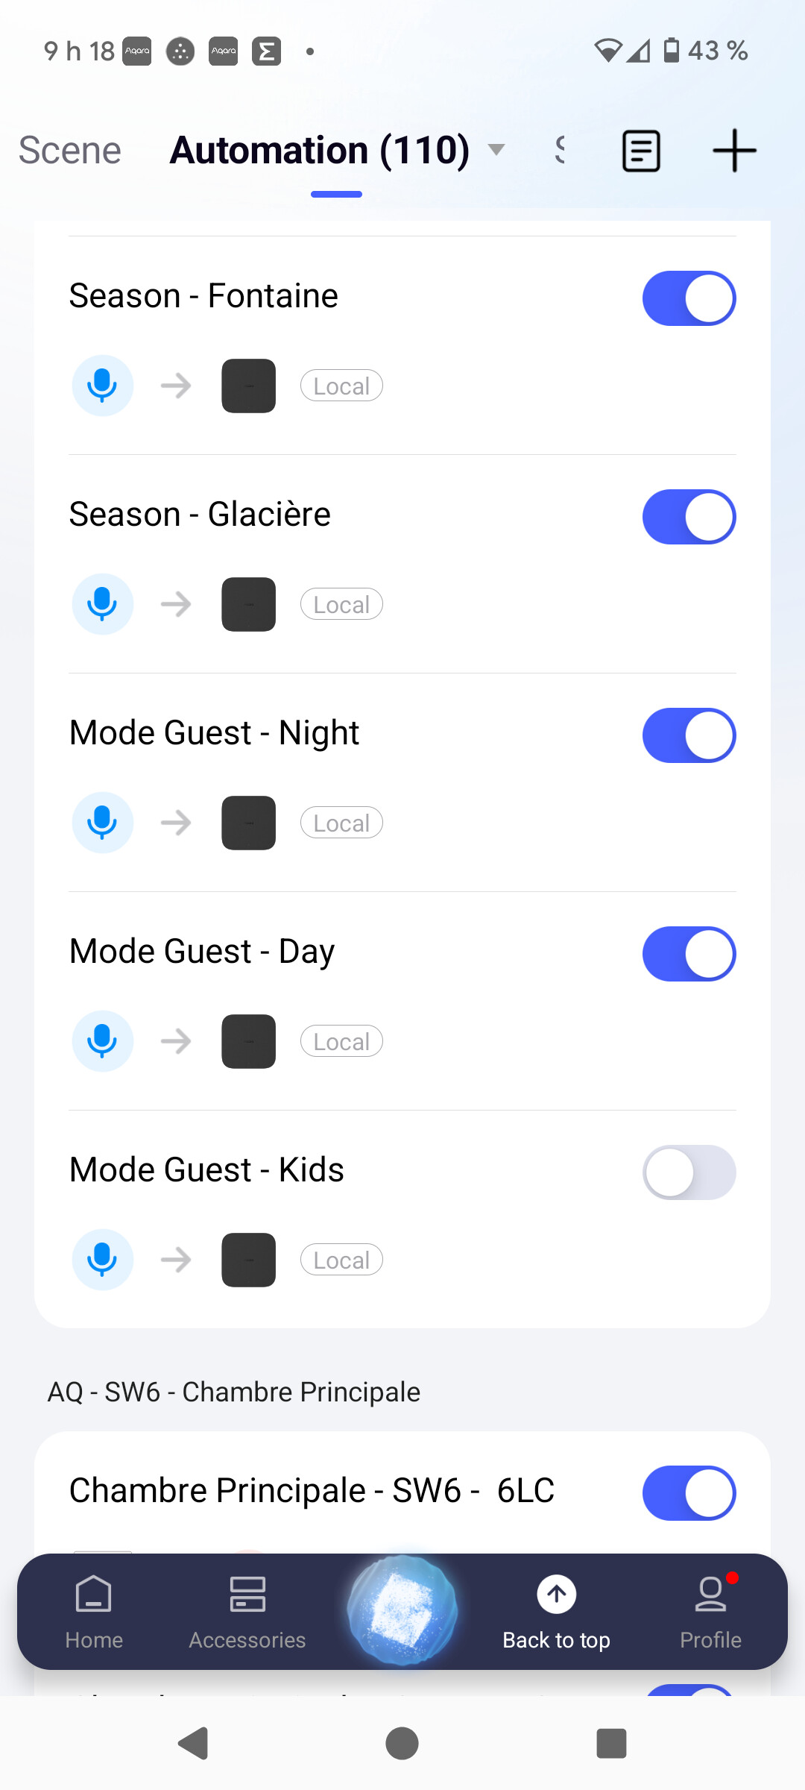Open the Profile tab icon
Viewport: 805px width, 1790px height.
(x=710, y=1595)
